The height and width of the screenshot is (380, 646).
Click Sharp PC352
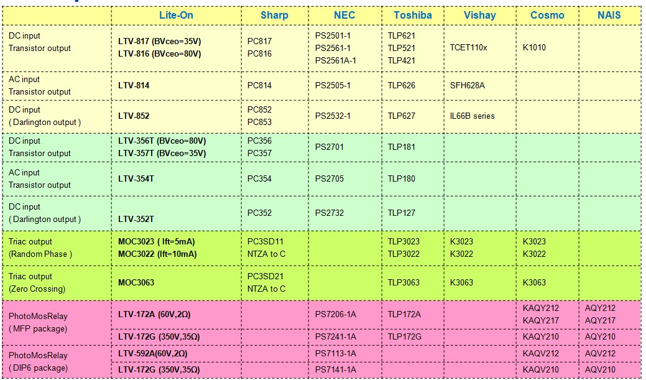(x=259, y=213)
